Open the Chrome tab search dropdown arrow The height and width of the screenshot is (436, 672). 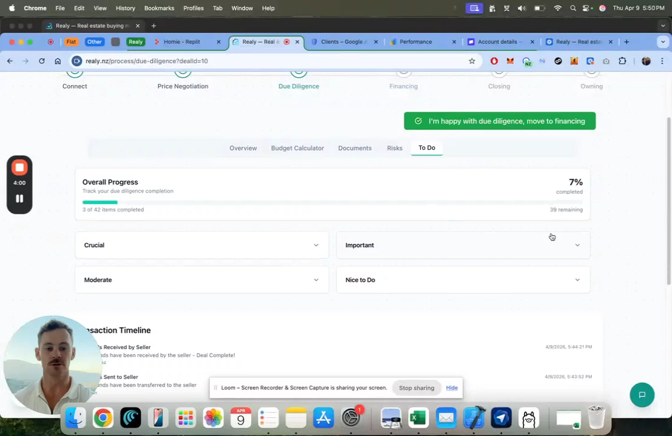click(662, 42)
